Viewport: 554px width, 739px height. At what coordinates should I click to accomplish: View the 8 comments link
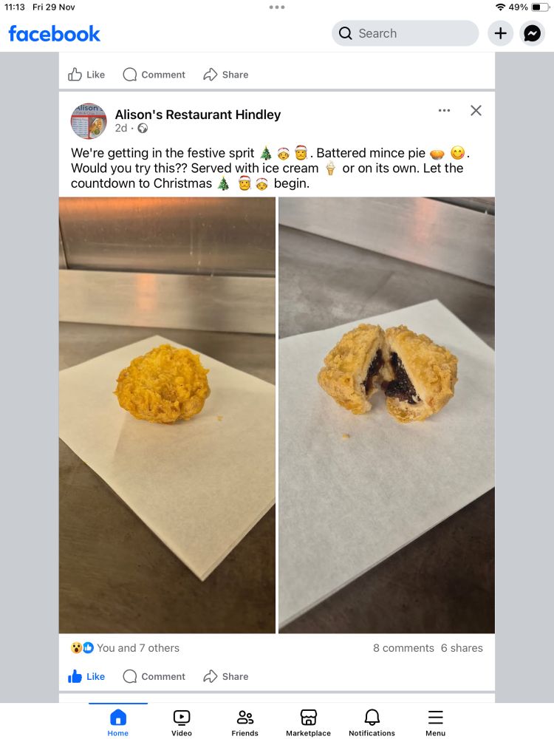[x=403, y=648]
